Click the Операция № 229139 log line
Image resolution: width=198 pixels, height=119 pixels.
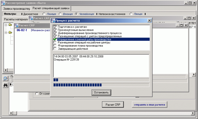click(66, 59)
